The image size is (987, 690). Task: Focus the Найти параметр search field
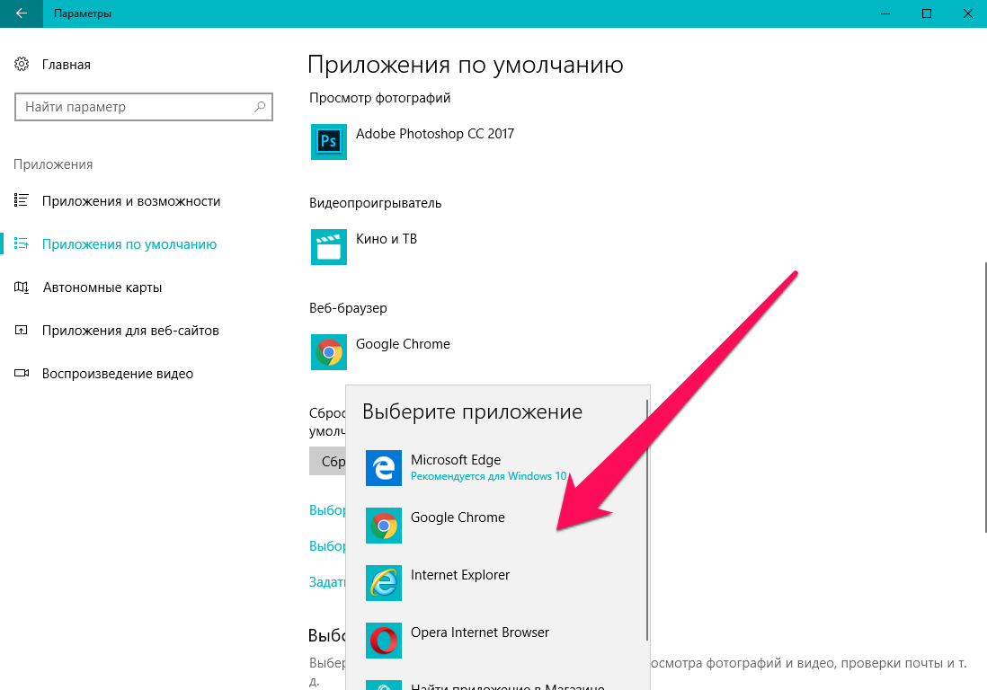[x=144, y=107]
